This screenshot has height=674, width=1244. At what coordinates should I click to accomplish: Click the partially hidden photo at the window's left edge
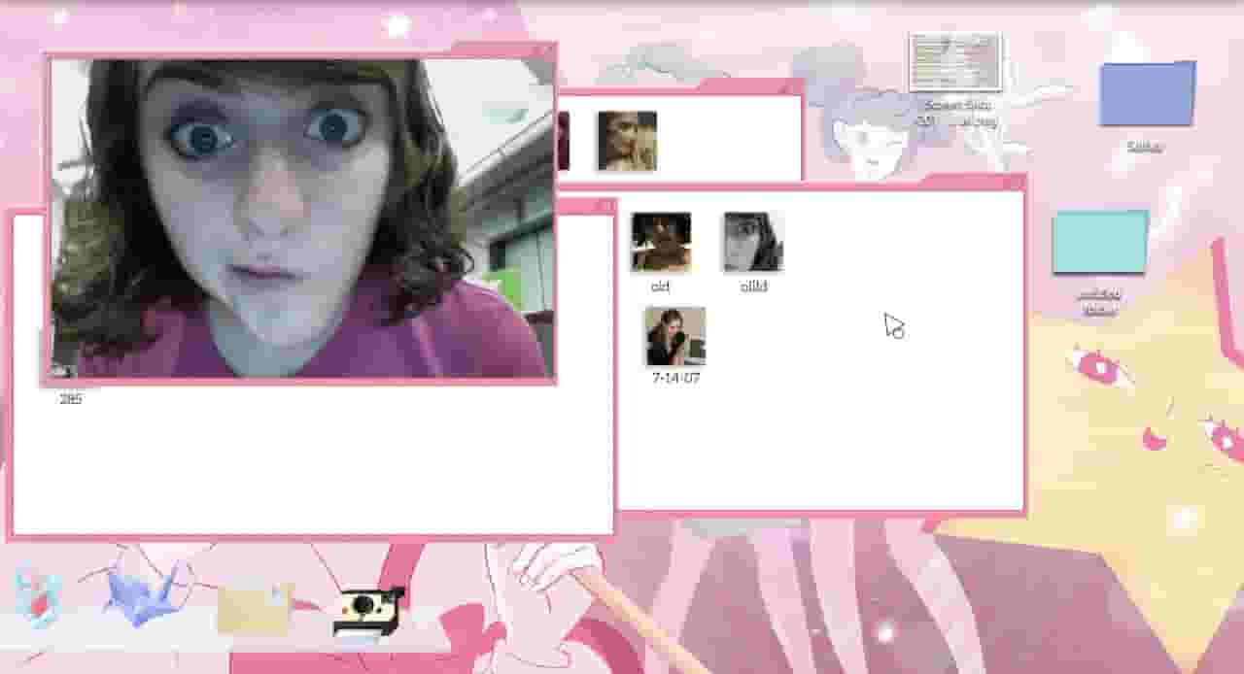564,140
